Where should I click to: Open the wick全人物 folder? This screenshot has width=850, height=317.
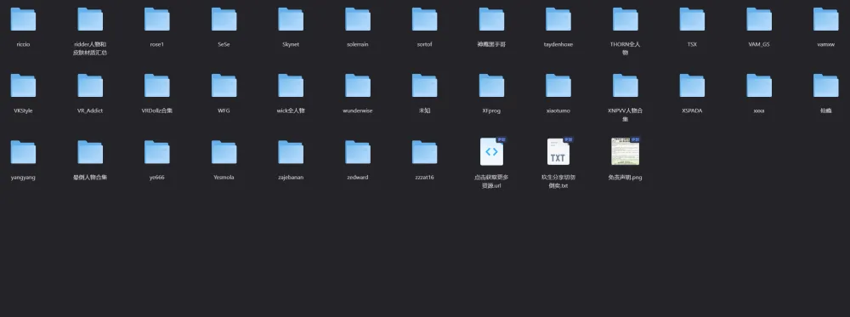[x=291, y=86]
